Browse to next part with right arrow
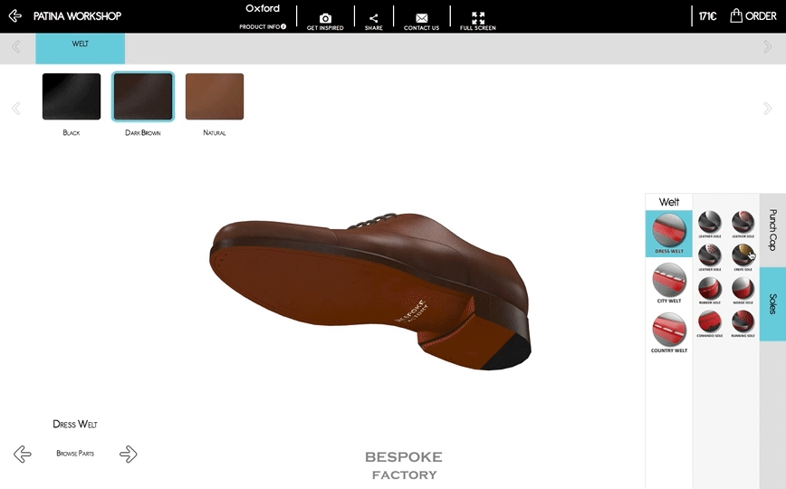The image size is (786, 489). click(129, 454)
